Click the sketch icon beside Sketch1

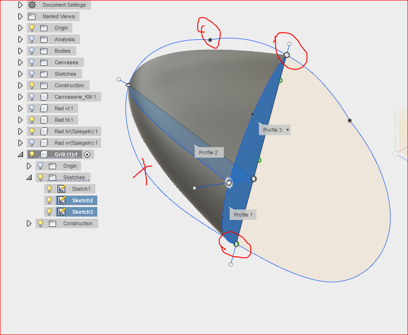click(61, 188)
